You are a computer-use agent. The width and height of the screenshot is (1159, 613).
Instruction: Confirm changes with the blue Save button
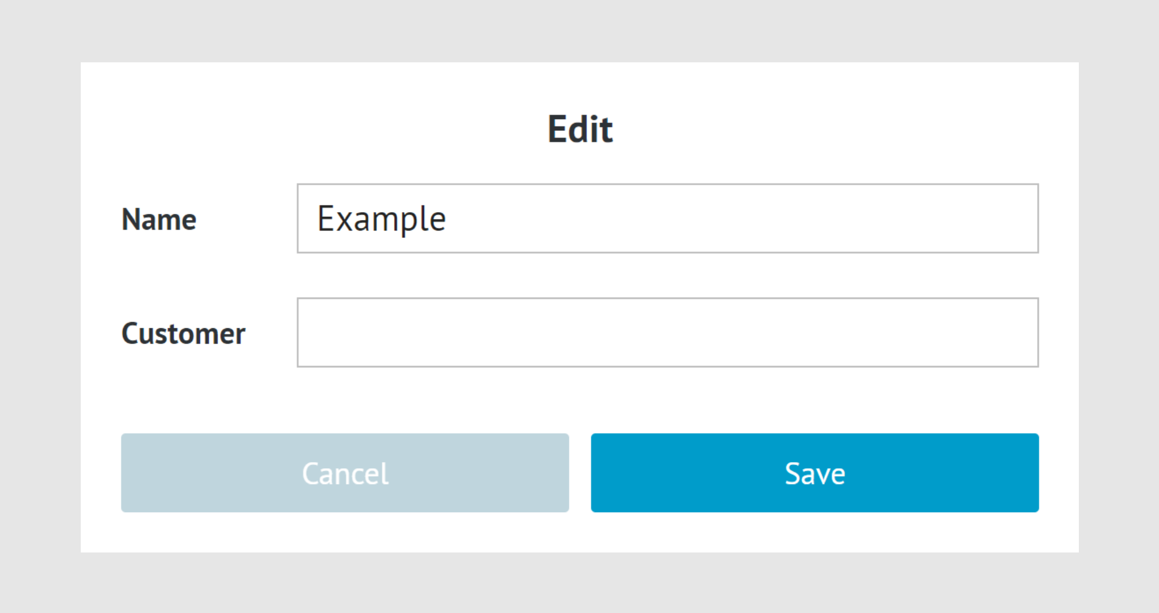click(x=814, y=473)
